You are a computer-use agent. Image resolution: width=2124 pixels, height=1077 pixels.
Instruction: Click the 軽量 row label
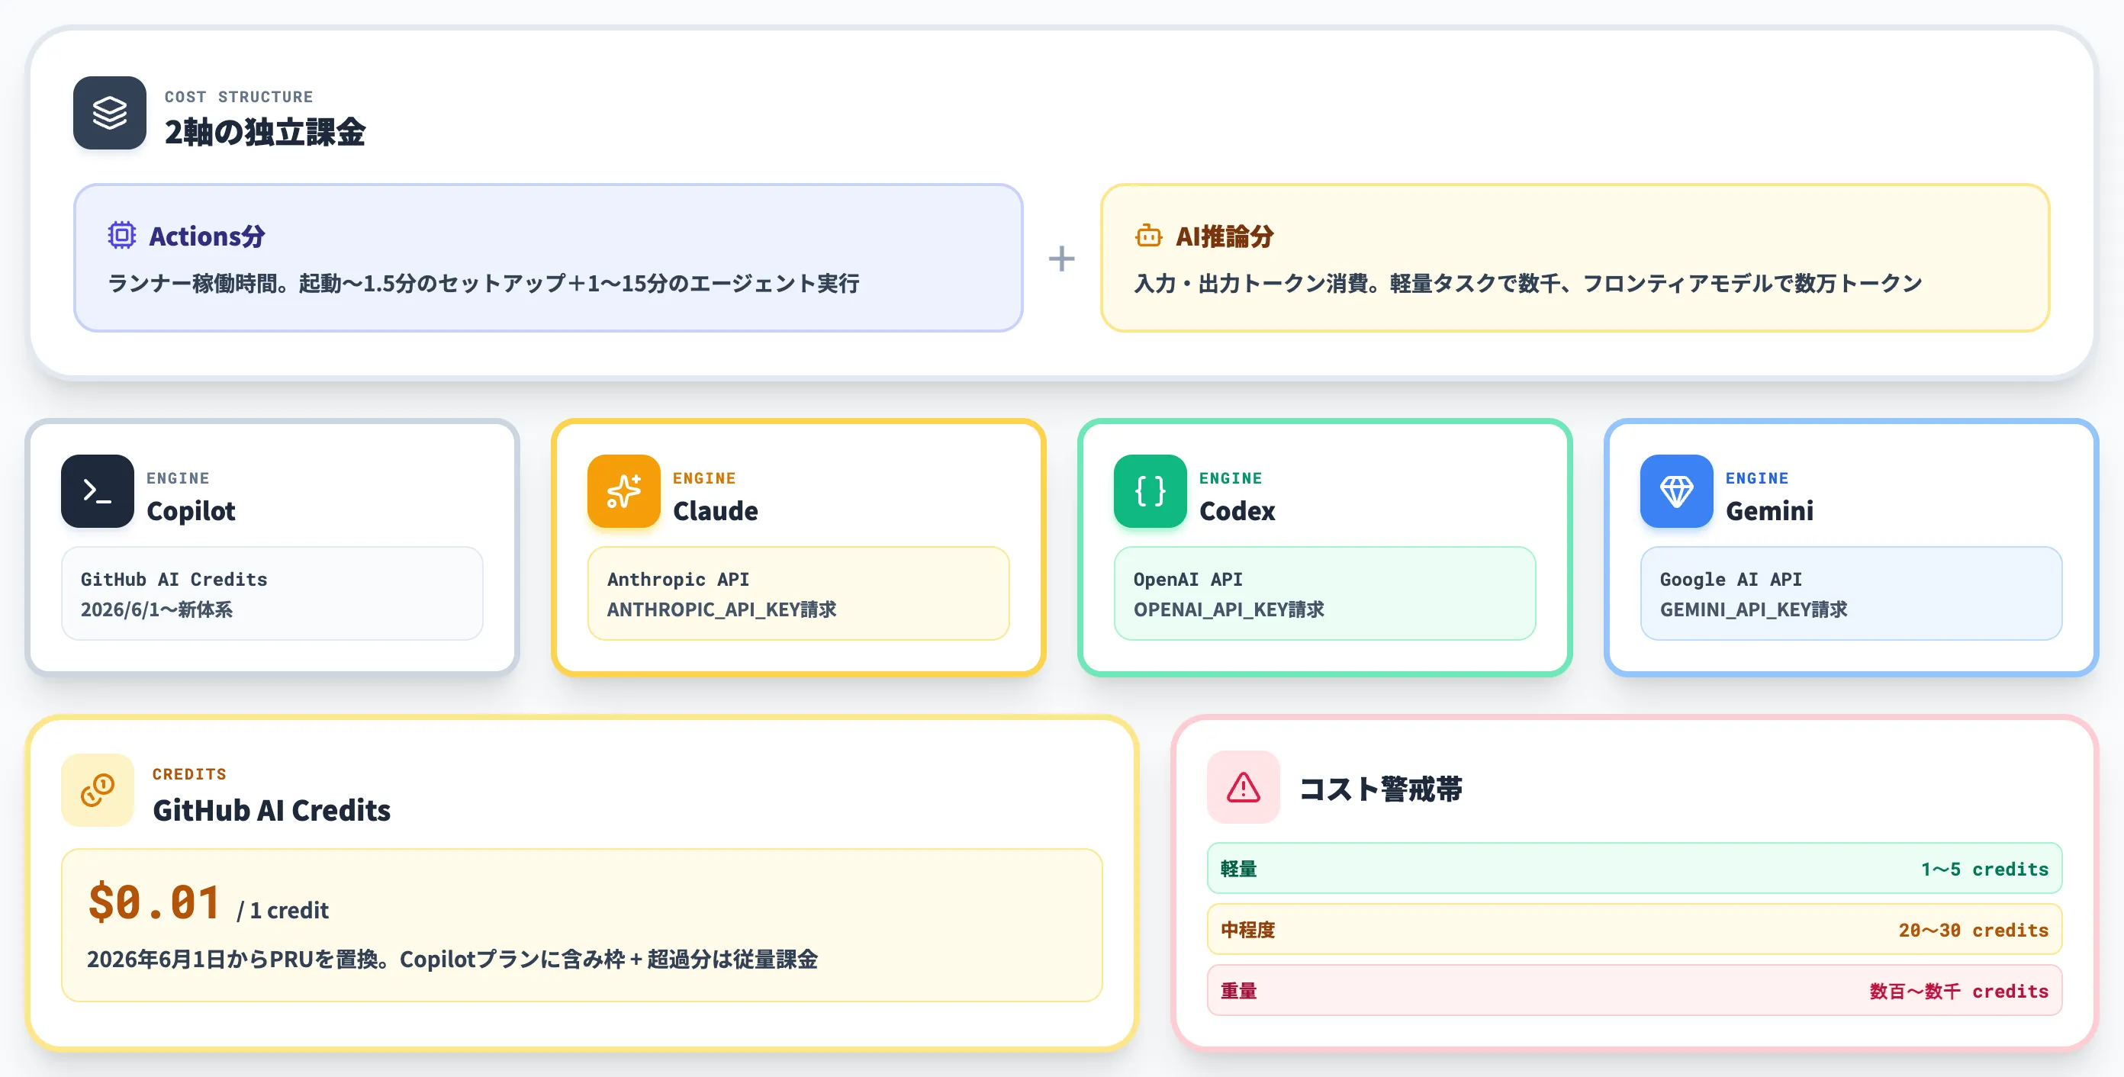1238,869
